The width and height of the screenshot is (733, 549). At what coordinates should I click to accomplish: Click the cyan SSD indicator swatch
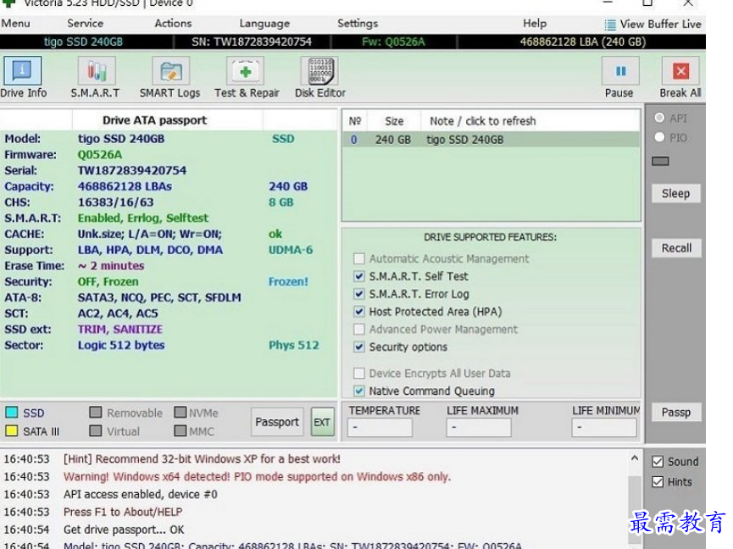click(x=12, y=413)
